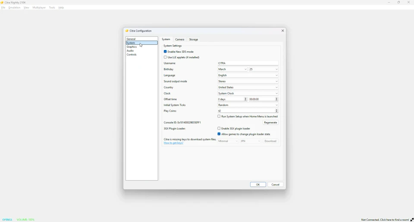Viewport: 414px width, 222px height.
Task: Open the disabled JPN region dropdown
Action: 251,141
